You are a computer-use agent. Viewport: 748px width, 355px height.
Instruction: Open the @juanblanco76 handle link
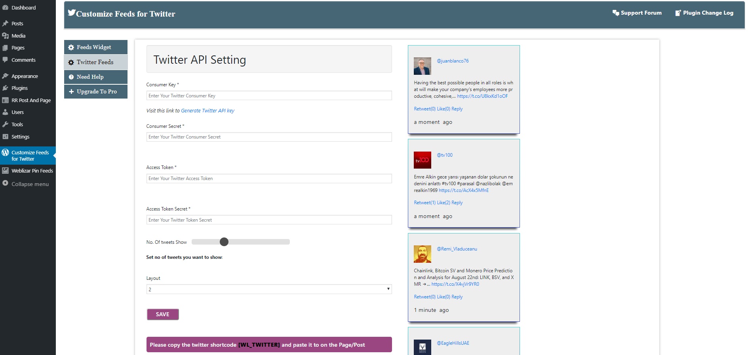453,61
